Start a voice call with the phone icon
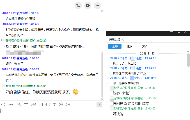190x120 pixels. point(78,5)
